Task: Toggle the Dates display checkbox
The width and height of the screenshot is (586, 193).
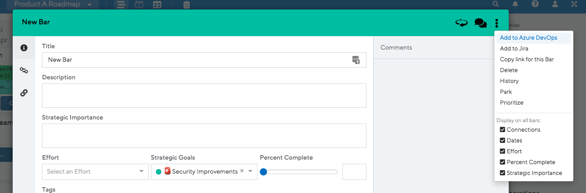Action: (x=502, y=140)
